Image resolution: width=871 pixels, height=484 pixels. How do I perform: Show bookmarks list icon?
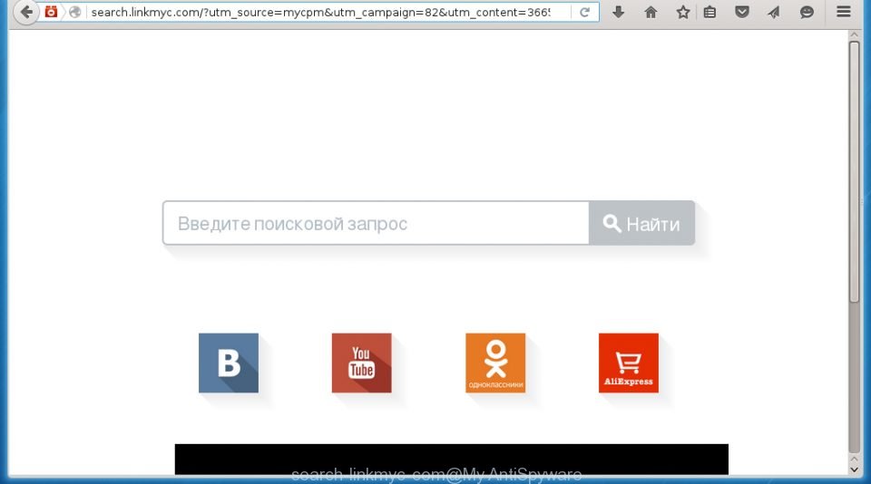(710, 12)
